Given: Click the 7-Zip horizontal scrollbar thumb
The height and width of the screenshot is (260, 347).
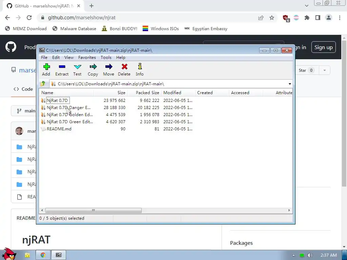Looking at the screenshot, I should 94,210.
